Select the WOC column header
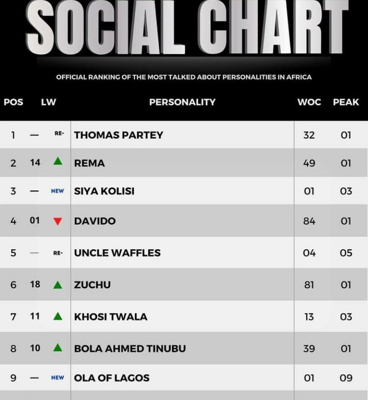The width and height of the screenshot is (368, 400). click(309, 102)
